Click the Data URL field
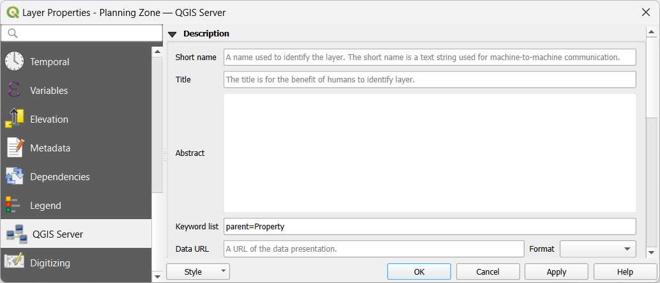Viewport: 660px width, 283px height. (x=373, y=249)
